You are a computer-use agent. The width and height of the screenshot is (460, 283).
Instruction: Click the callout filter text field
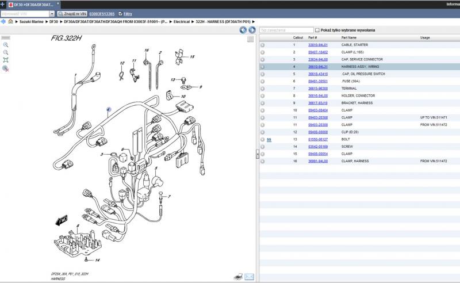point(286,30)
